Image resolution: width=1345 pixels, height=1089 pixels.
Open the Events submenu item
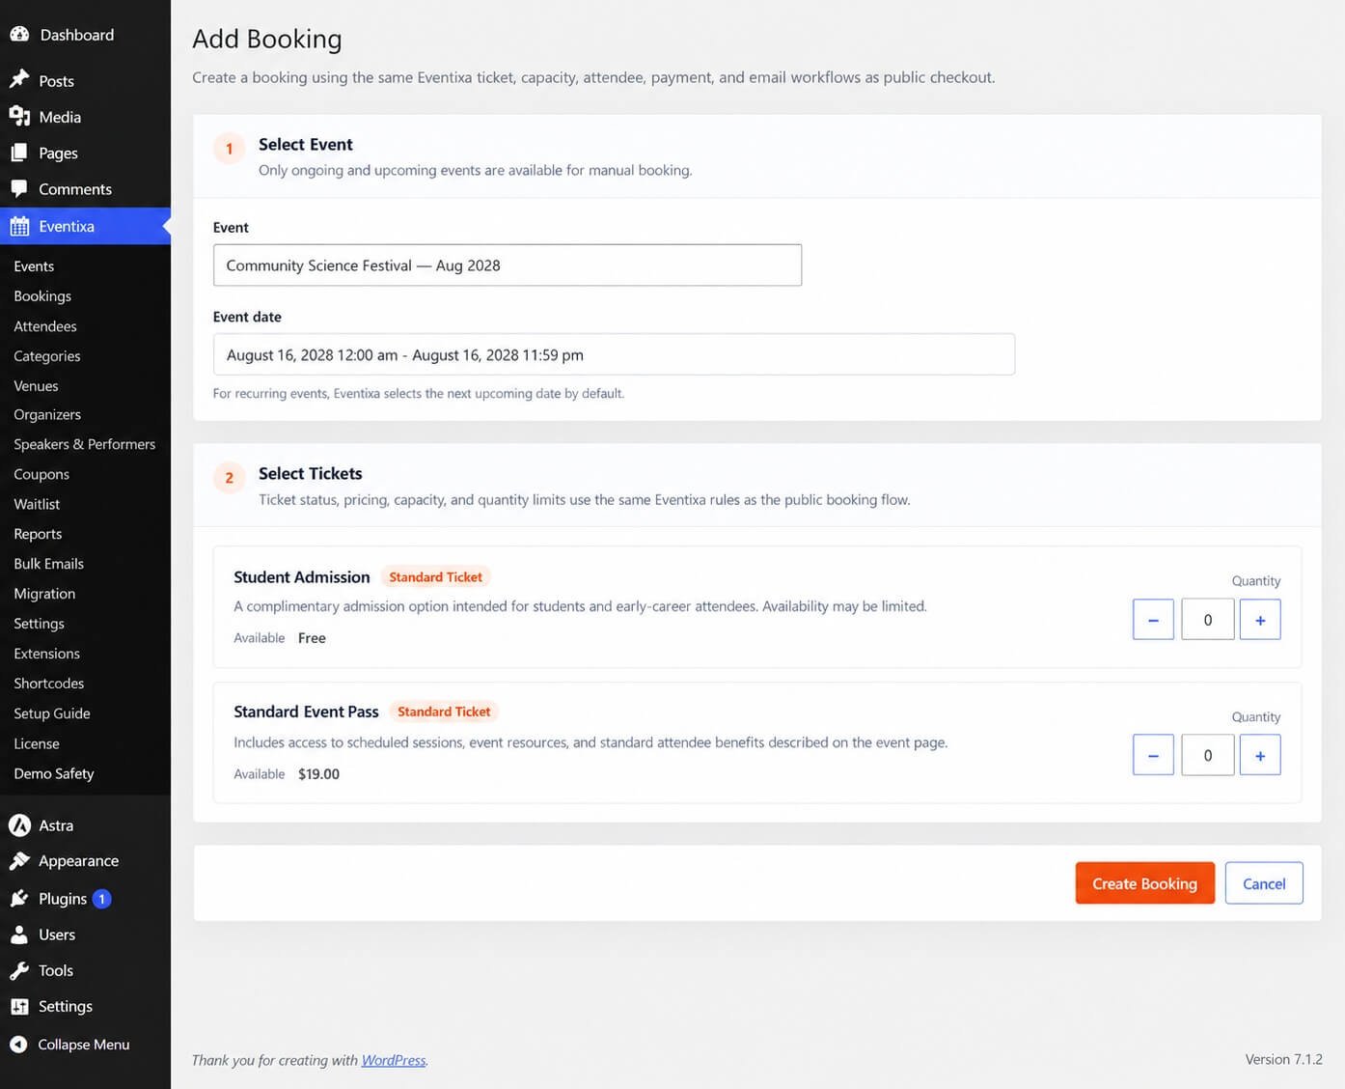tap(34, 266)
